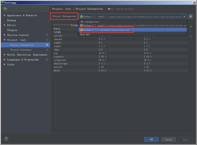
Task: Select the setuptools package row
Action: (120, 60)
